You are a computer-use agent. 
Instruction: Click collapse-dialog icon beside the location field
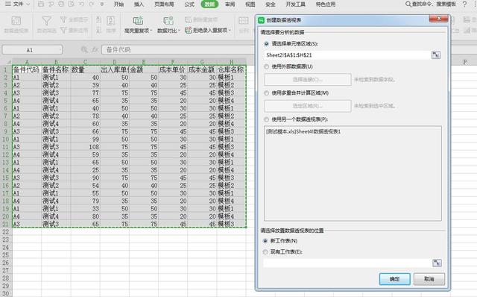(437, 263)
